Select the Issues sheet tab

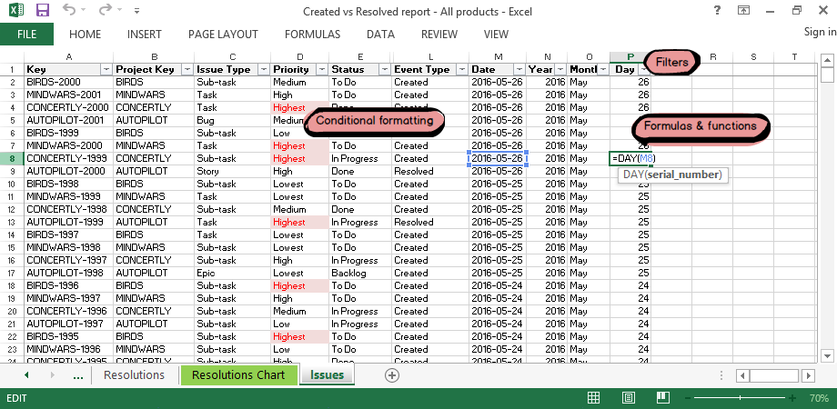pyautogui.click(x=327, y=374)
